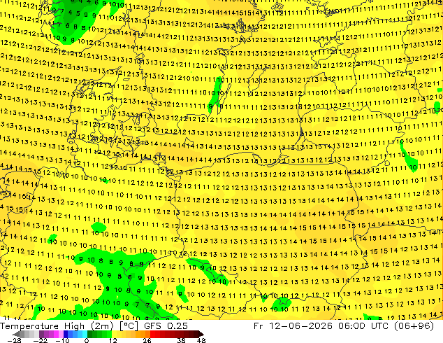
Task: Click the '[°C]' unit label
Action: point(129,326)
